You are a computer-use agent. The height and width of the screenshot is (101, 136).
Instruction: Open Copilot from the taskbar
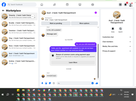pos(39,90)
